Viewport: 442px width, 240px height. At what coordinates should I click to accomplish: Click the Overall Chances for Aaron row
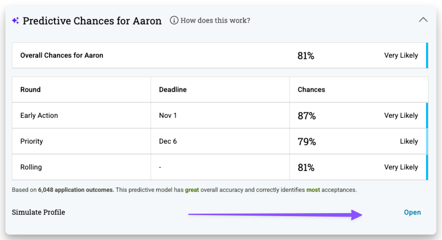pyautogui.click(x=220, y=56)
